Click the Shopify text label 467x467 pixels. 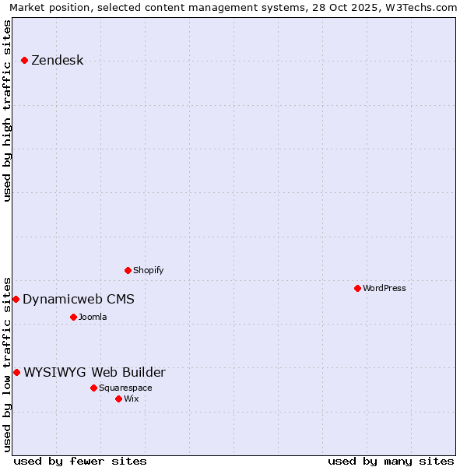pyautogui.click(x=148, y=271)
